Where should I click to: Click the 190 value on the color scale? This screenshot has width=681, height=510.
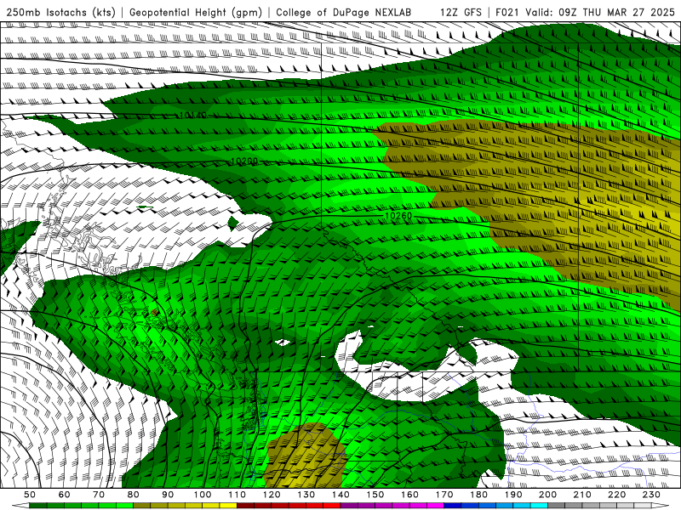[x=513, y=495]
